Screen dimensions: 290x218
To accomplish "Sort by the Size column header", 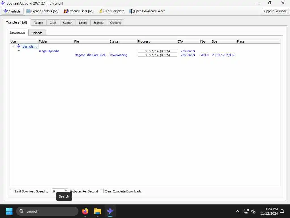I will point(224,41).
